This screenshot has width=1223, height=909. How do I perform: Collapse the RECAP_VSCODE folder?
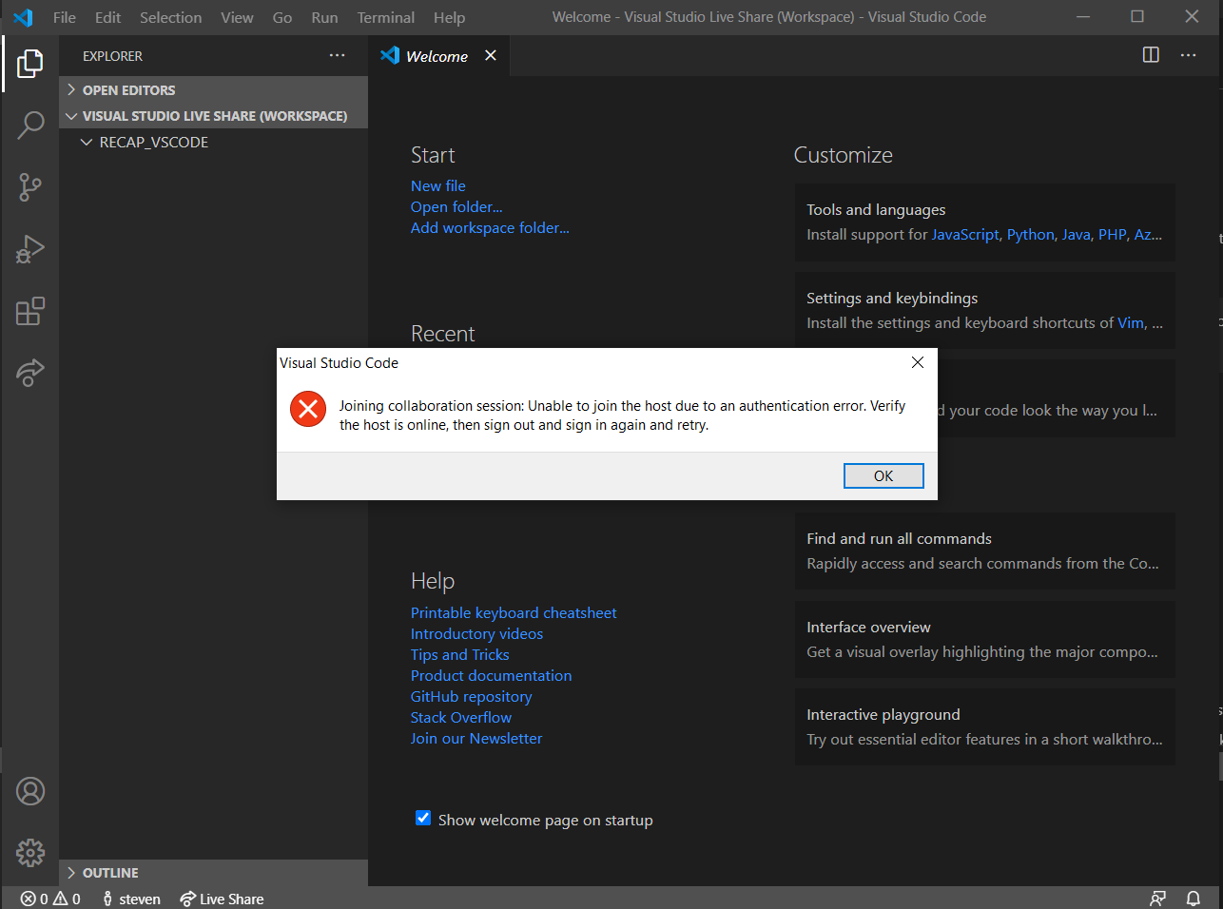213,142
